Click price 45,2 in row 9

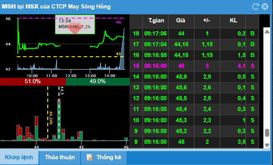click(181, 131)
